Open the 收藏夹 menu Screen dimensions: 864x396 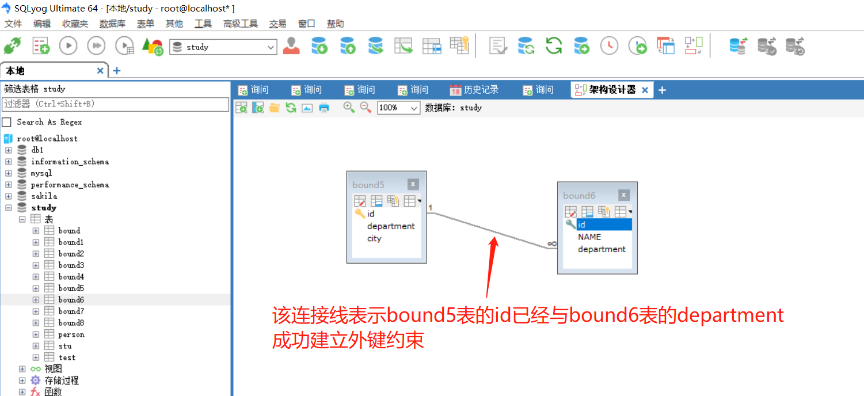pyautogui.click(x=75, y=24)
